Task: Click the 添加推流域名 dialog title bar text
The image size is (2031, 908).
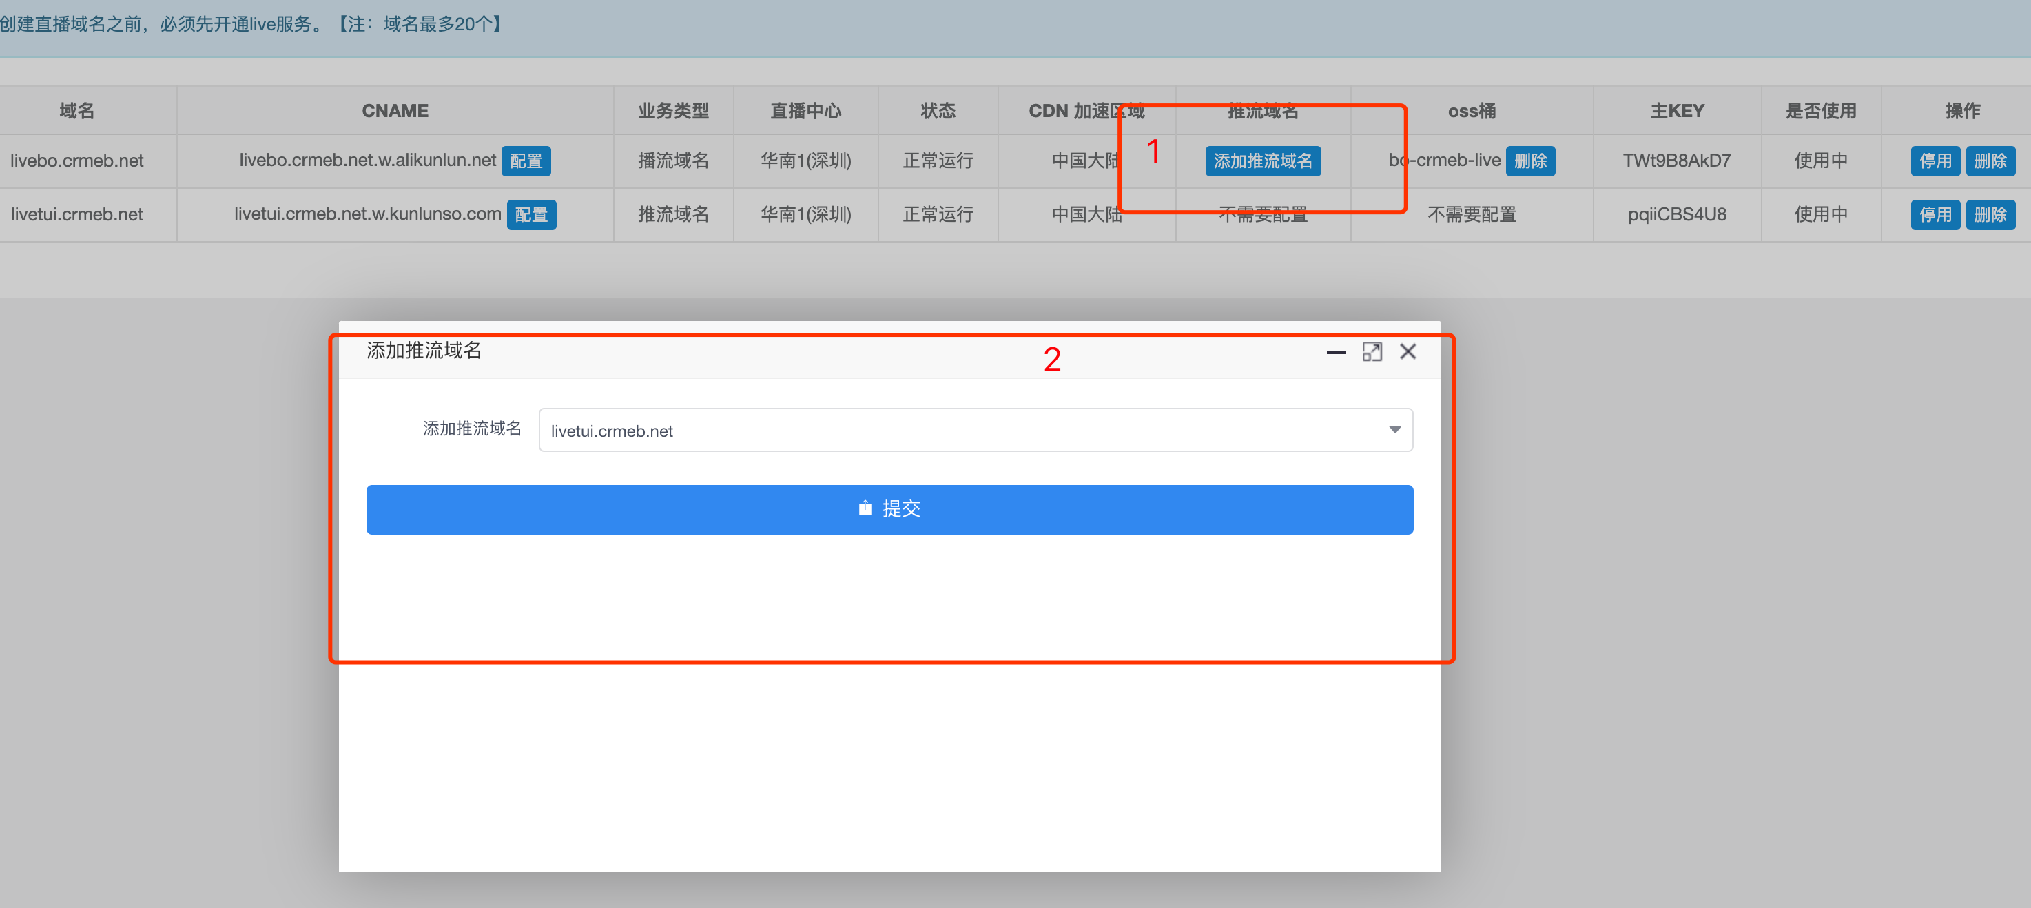Action: pos(424,351)
